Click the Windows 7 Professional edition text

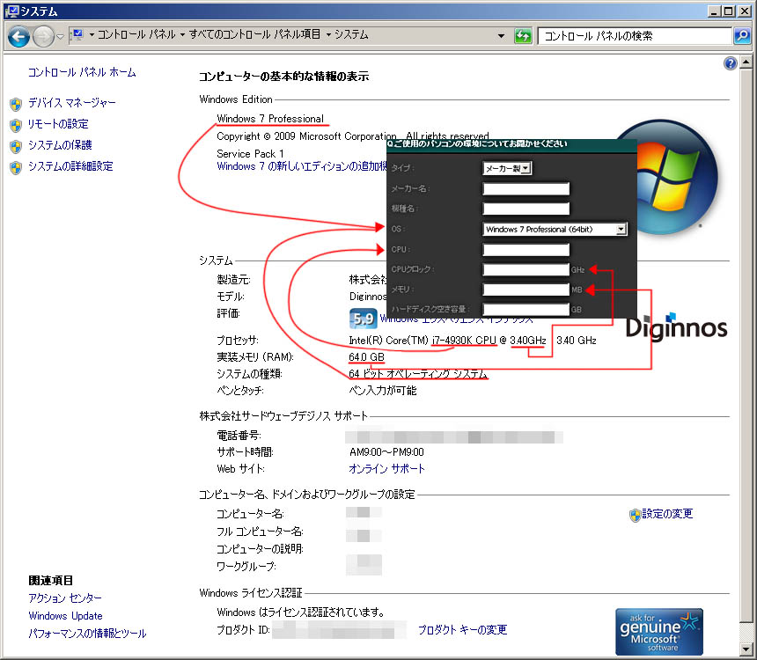[270, 119]
